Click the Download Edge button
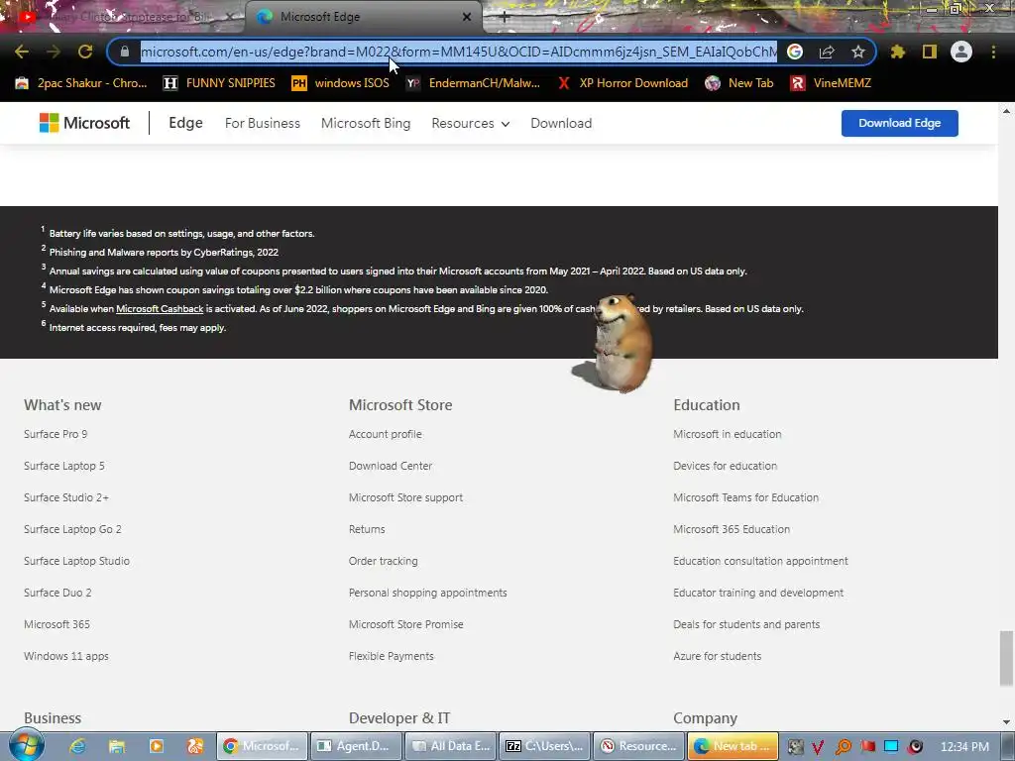Image resolution: width=1015 pixels, height=761 pixels. [x=900, y=123]
